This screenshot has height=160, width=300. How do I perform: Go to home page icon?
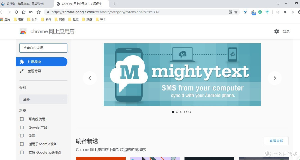tap(24, 12)
